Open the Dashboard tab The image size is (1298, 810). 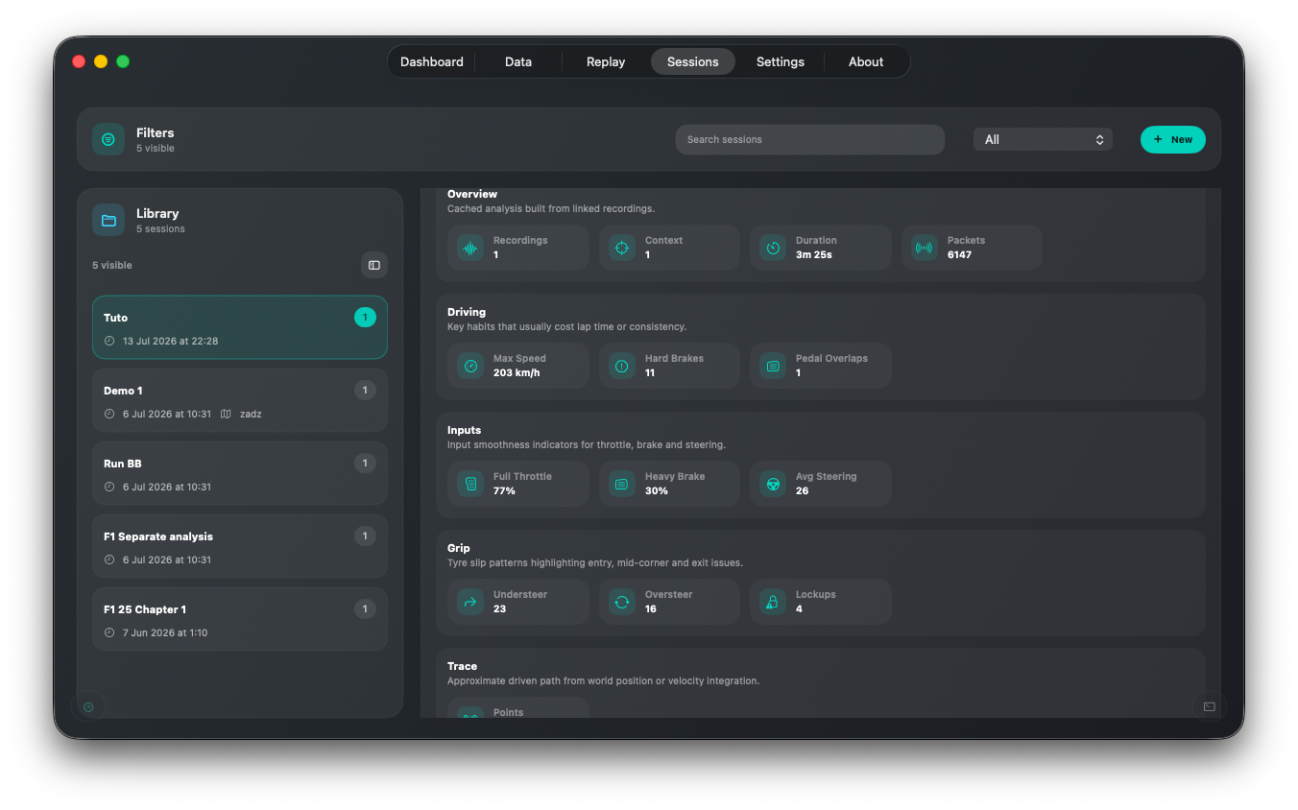431,61
